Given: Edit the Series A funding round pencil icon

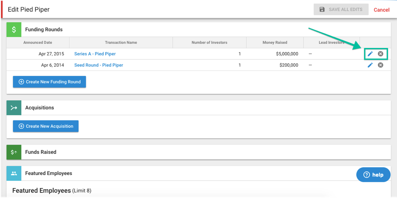Looking at the screenshot, I should (x=370, y=54).
